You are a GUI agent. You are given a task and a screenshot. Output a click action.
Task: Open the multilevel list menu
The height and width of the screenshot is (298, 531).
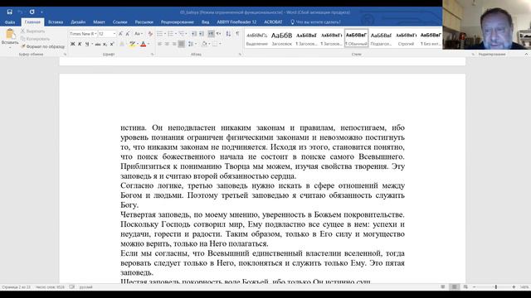(x=182, y=34)
